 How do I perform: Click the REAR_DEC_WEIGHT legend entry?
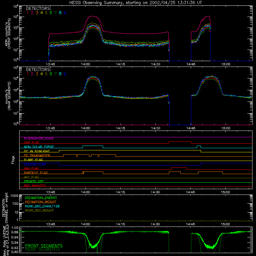tap(39, 211)
